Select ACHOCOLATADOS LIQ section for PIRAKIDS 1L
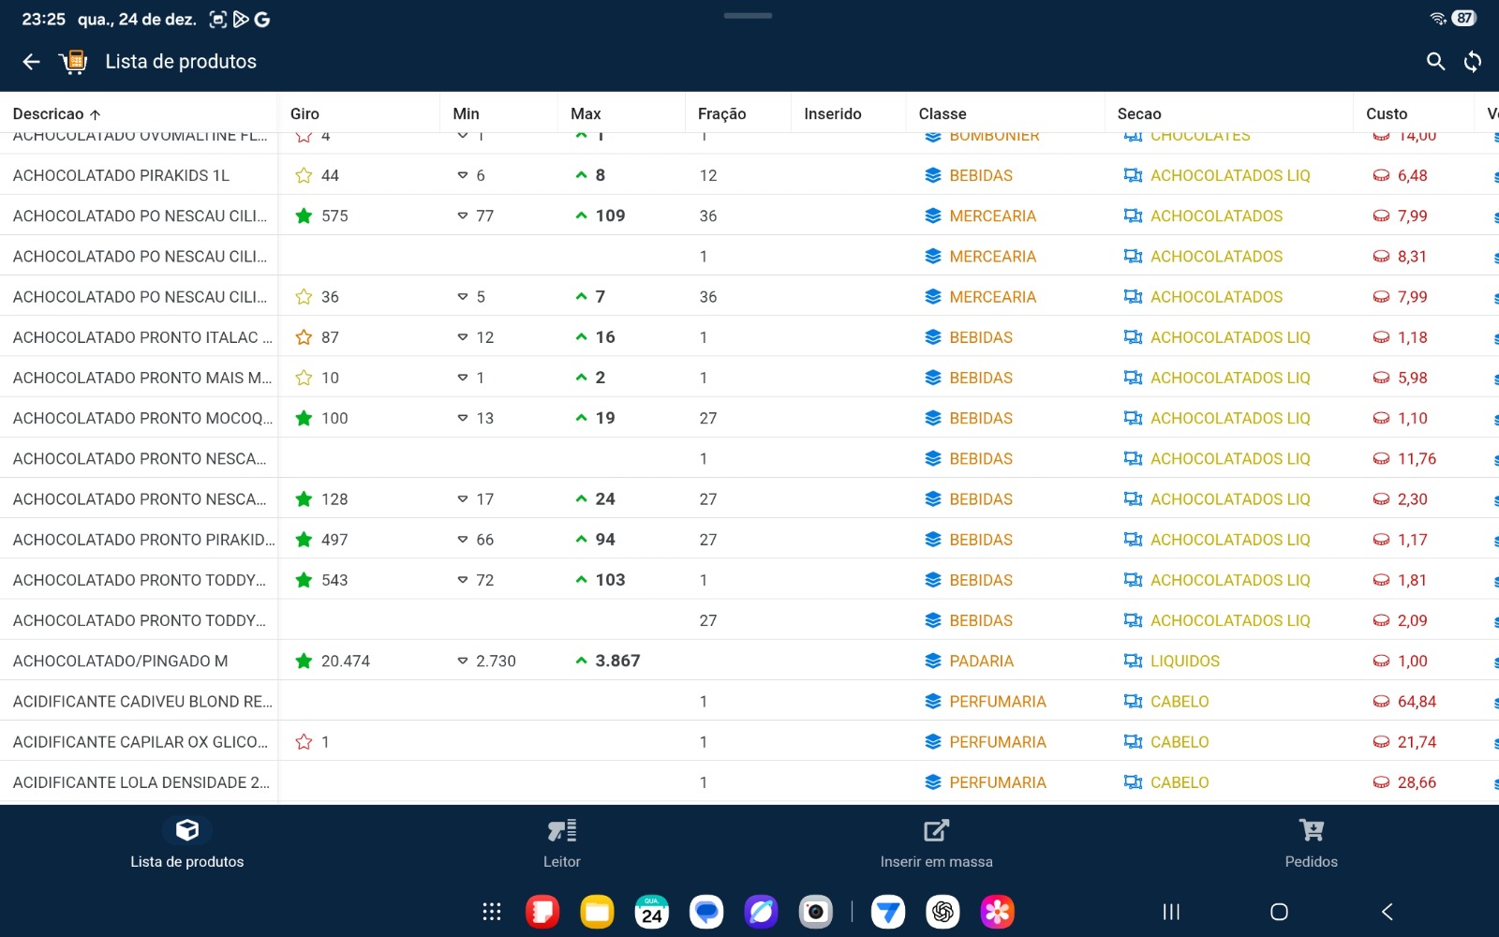Viewport: 1499px width, 937px height. (x=1229, y=176)
